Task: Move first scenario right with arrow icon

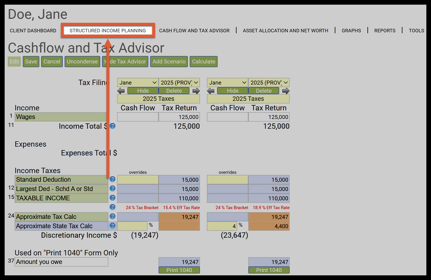Action: [x=196, y=91]
